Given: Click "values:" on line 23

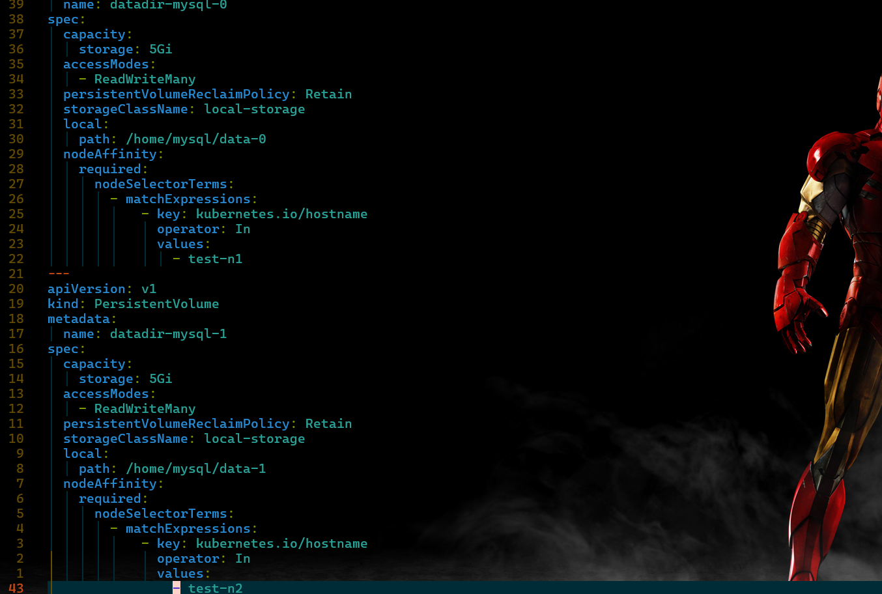Looking at the screenshot, I should tap(184, 244).
